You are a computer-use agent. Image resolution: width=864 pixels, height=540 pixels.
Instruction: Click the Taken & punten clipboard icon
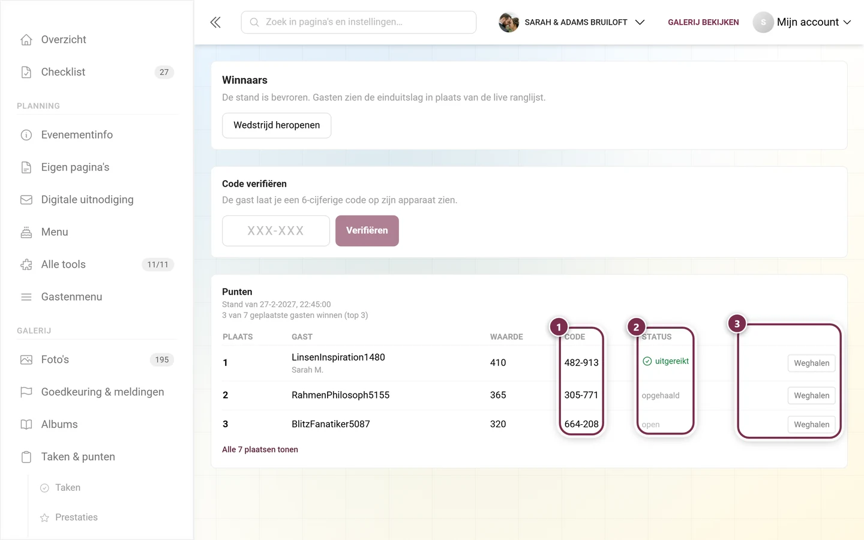click(26, 457)
